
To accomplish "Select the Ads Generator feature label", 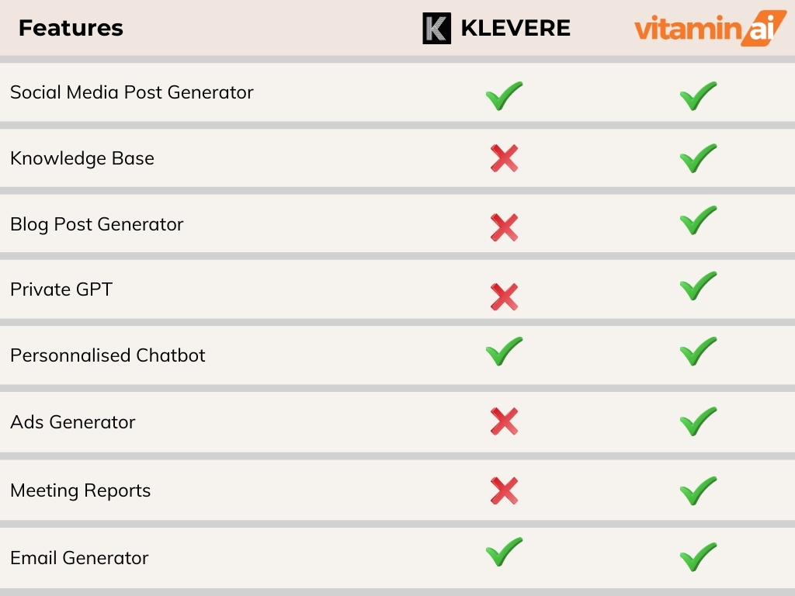I will pos(73,421).
